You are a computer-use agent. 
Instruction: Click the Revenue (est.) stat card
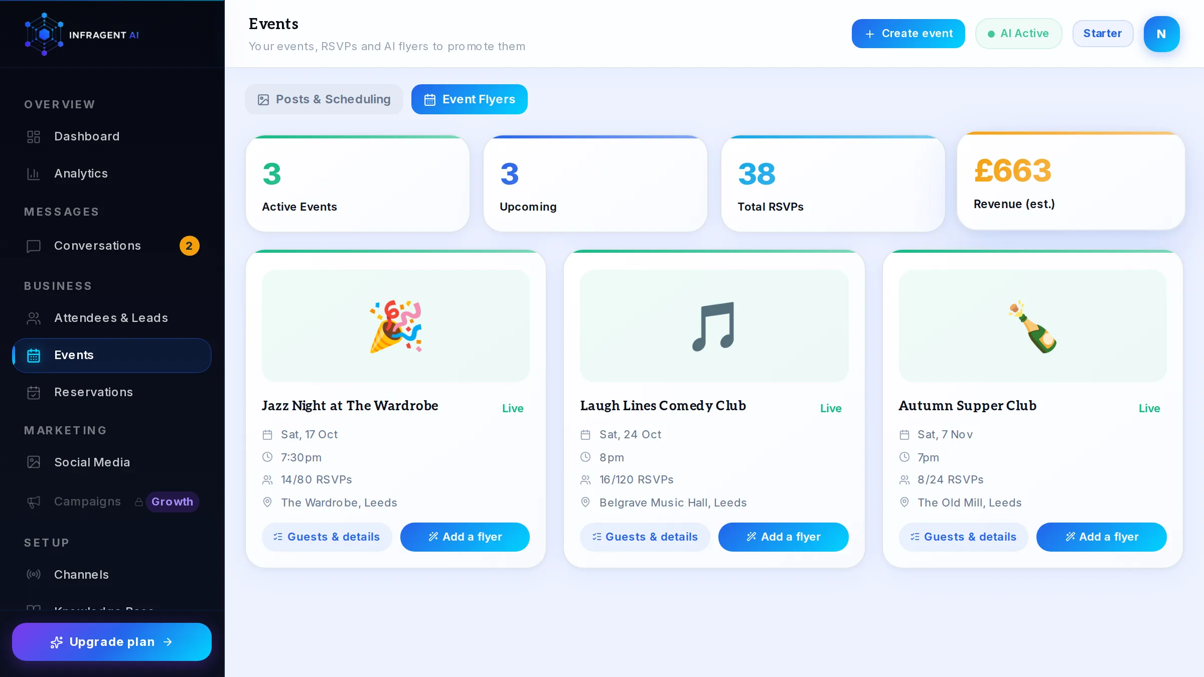click(1071, 181)
